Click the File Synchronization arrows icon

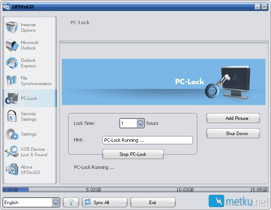11,80
